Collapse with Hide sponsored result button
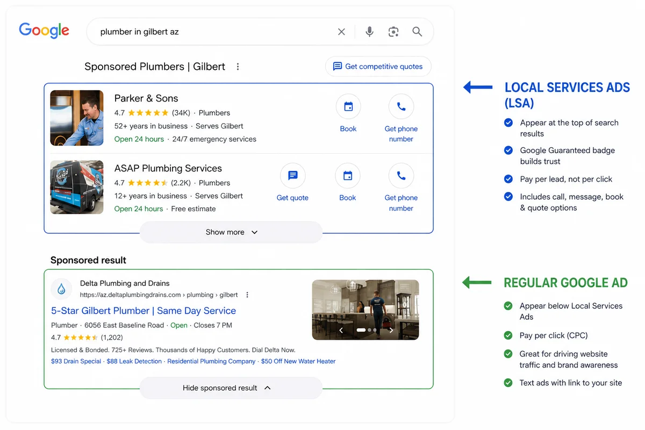The height and width of the screenshot is (430, 645). [x=231, y=388]
